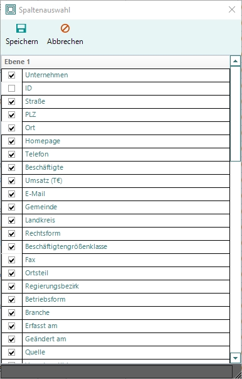242x379 pixels.
Task: Disable the Fax column checkbox
Action: coord(11,260)
